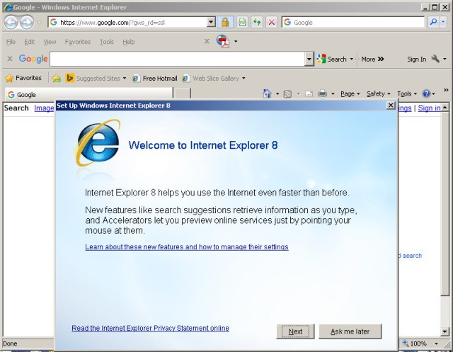Open the View menu
This screenshot has height=352, width=453.
click(x=50, y=42)
